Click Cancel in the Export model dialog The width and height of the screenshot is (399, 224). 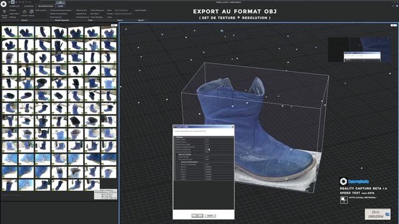[210, 216]
